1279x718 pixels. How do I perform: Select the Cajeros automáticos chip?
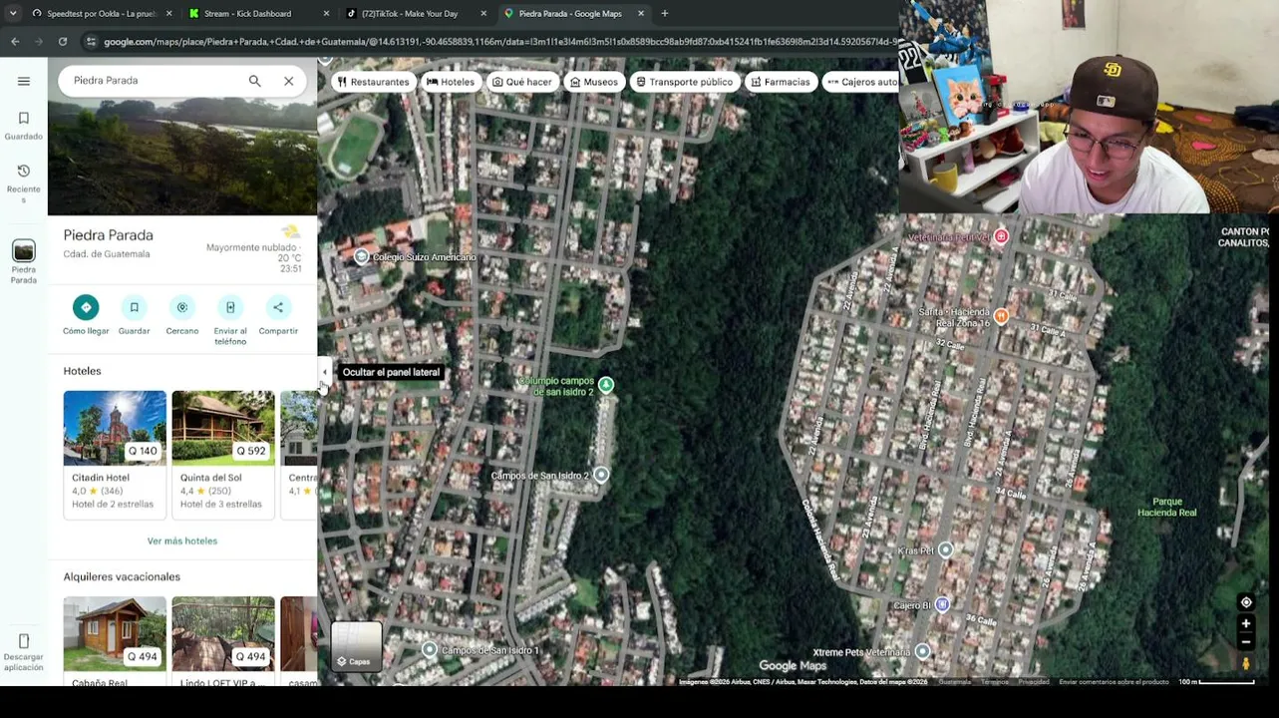coord(861,82)
